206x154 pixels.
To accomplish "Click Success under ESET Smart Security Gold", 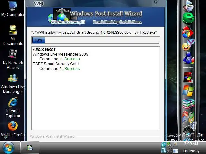I will pyautogui.click(x=72, y=69).
